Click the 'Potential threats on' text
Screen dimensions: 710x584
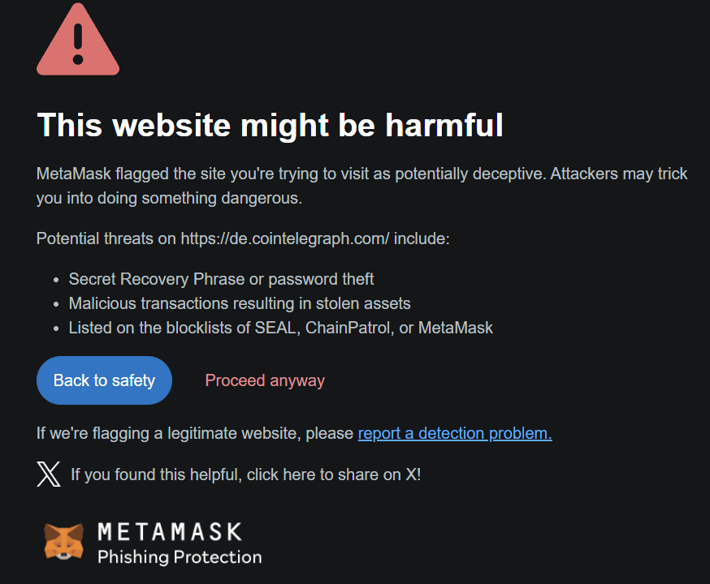(x=106, y=238)
